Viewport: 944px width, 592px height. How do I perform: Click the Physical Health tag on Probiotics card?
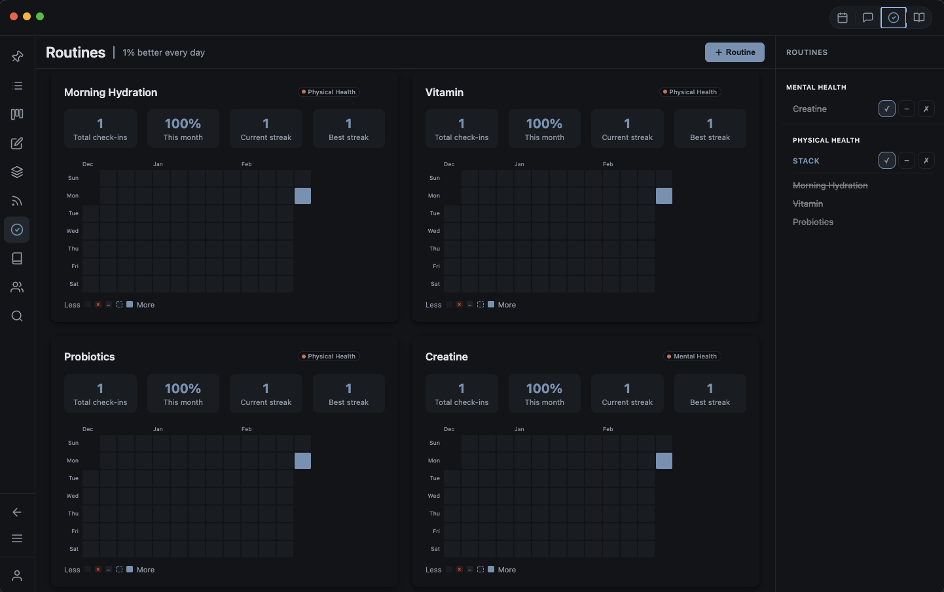pos(329,357)
